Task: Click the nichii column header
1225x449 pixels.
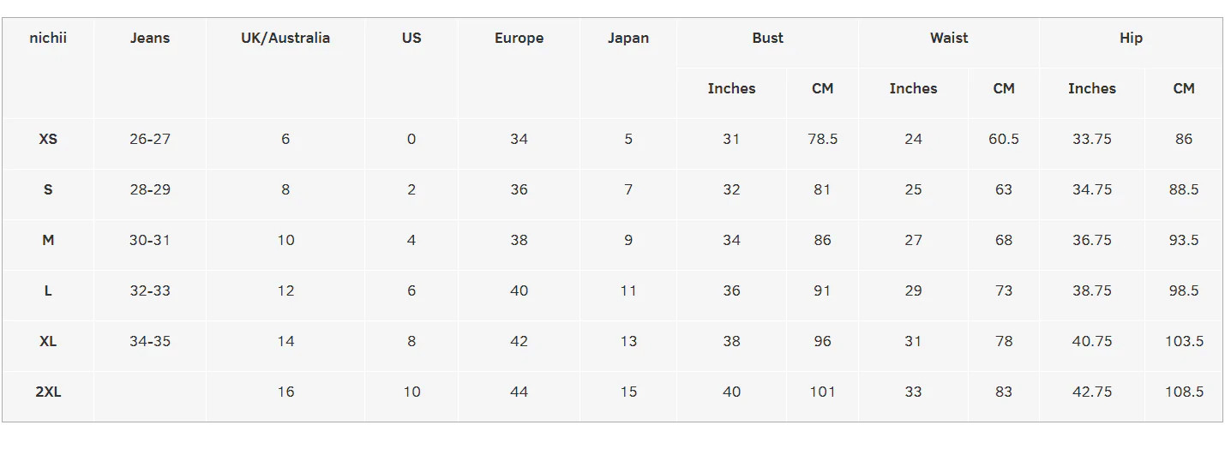Action: (x=48, y=38)
